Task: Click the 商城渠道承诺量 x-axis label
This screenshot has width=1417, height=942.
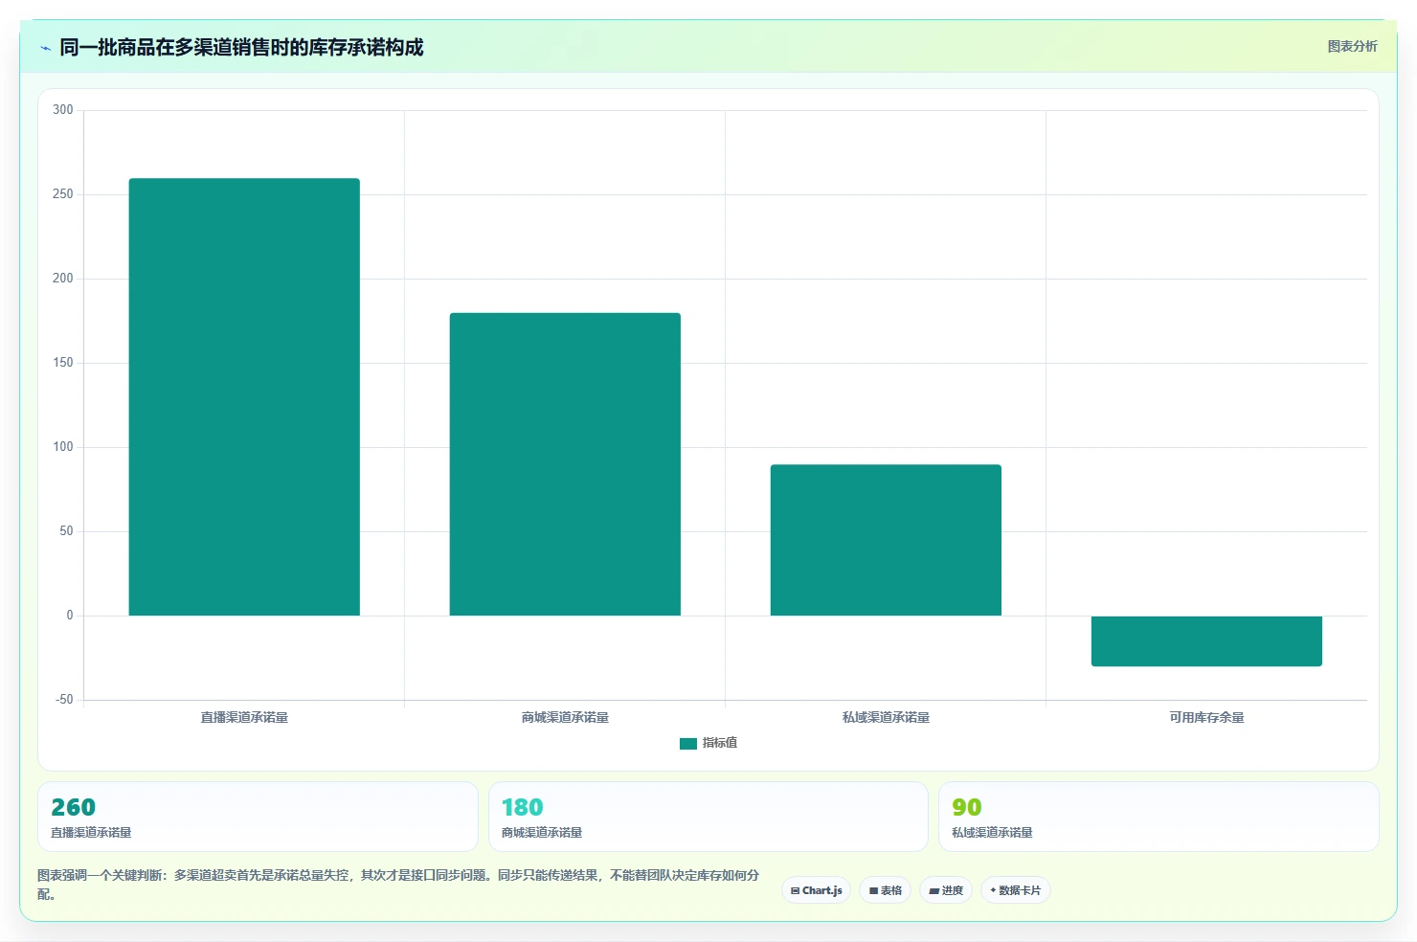Action: (x=565, y=717)
